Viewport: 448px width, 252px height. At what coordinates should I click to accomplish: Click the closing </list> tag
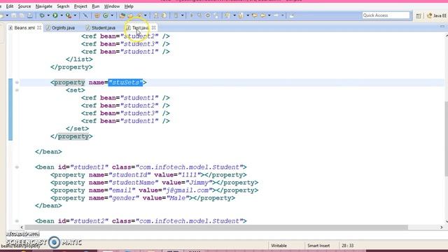(x=79, y=59)
